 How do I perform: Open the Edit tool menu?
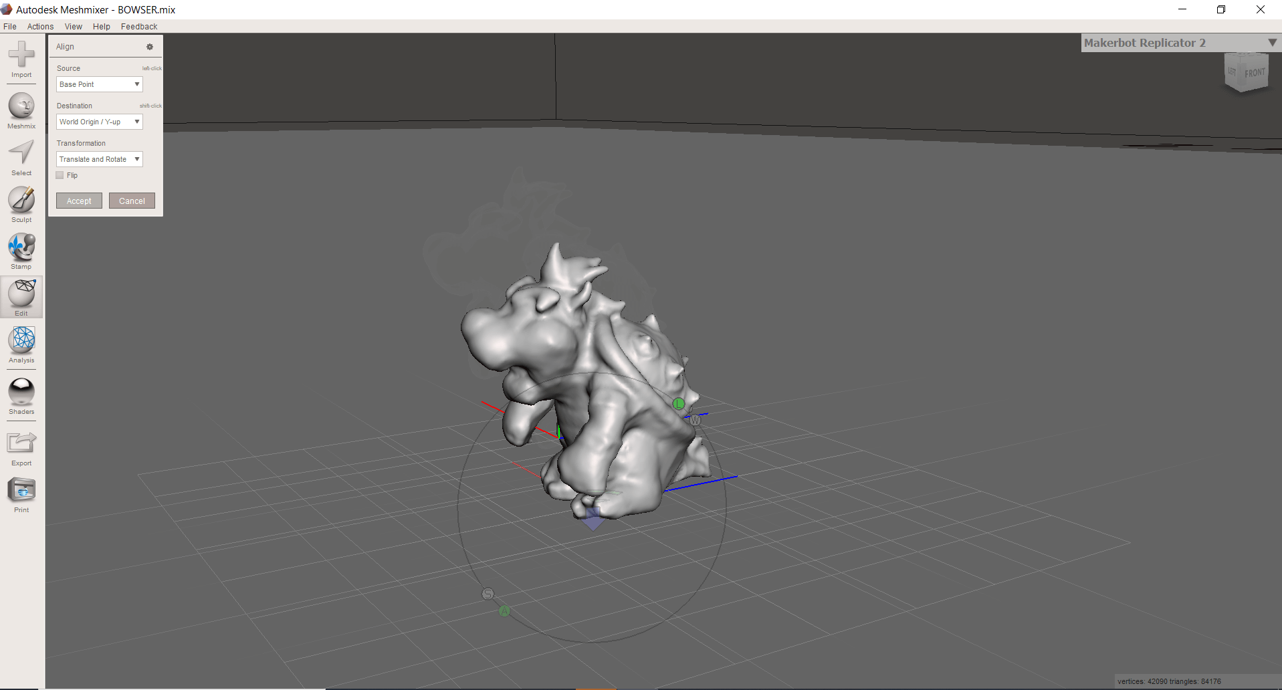point(21,298)
